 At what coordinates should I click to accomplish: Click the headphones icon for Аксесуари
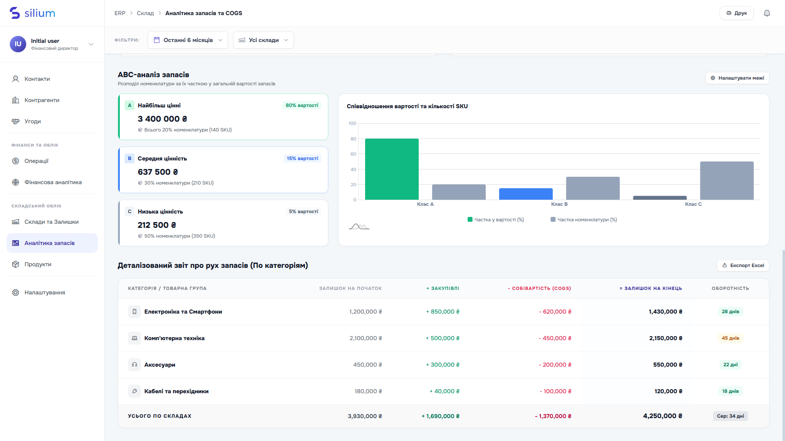pos(135,365)
